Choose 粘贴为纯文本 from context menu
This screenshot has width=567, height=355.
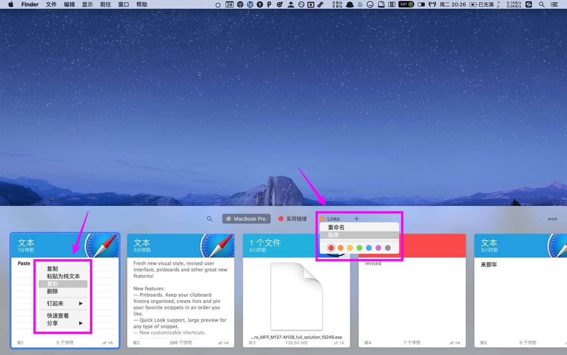point(63,276)
